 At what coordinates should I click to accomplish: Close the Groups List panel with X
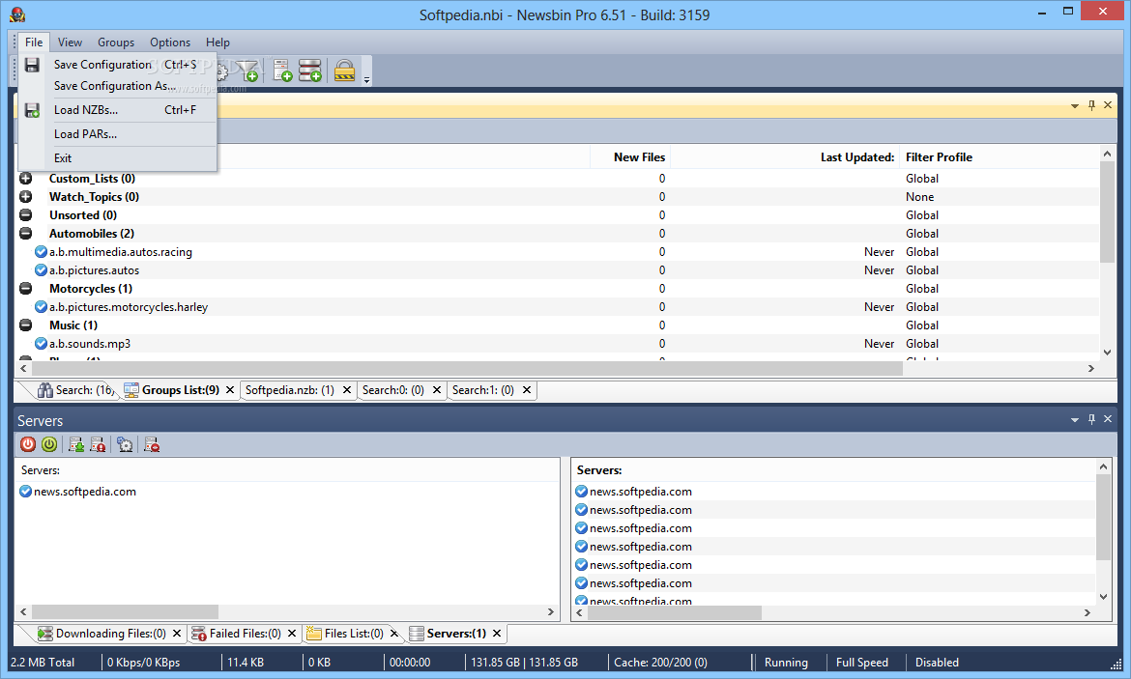(1108, 105)
